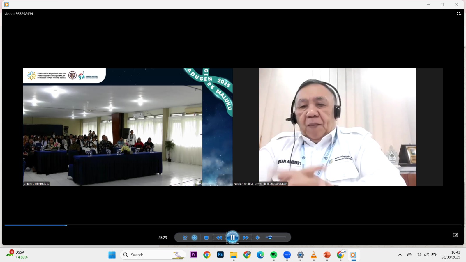
Task: Click the taskbar Search box
Action: 153,255
